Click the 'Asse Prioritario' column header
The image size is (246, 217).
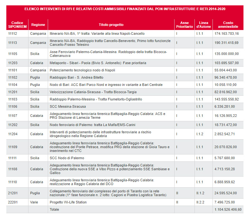pos(185,25)
